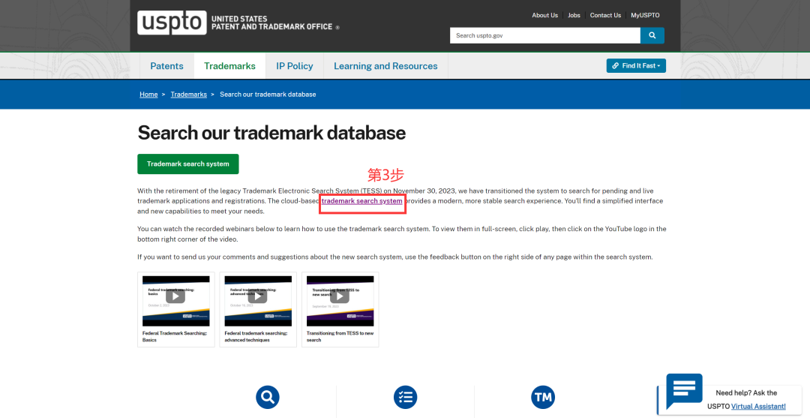This screenshot has height=418, width=810.
Task: Play the Transitioning from TESS video
Action: pos(340,296)
